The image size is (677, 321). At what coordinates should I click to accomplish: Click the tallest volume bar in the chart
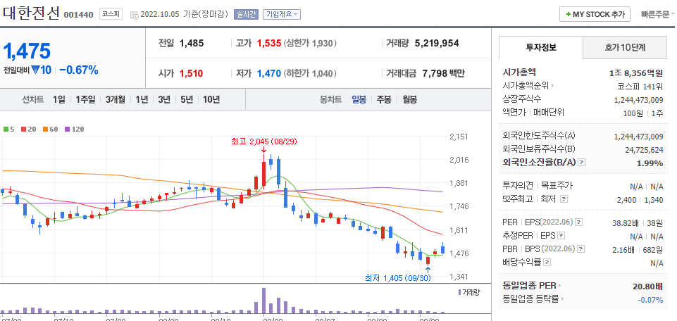(x=263, y=301)
